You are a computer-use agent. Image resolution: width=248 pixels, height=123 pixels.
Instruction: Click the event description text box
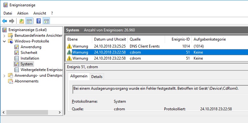tap(160, 89)
